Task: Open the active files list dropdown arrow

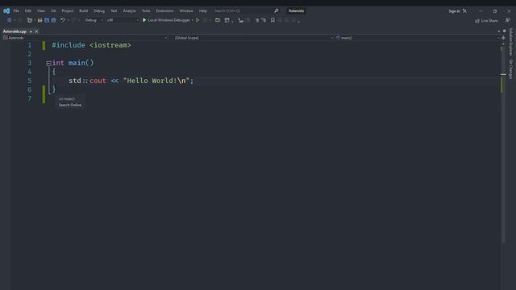Action: (x=499, y=31)
